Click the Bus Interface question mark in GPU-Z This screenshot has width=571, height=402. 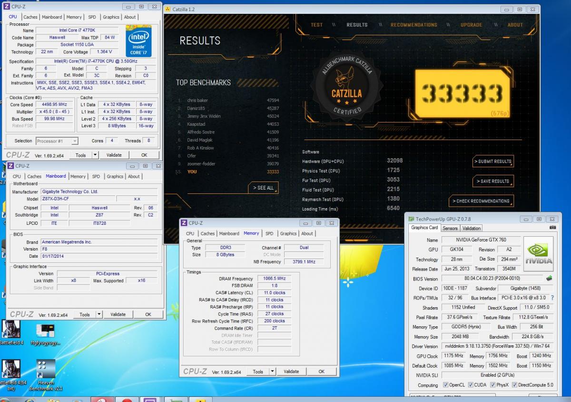(552, 298)
